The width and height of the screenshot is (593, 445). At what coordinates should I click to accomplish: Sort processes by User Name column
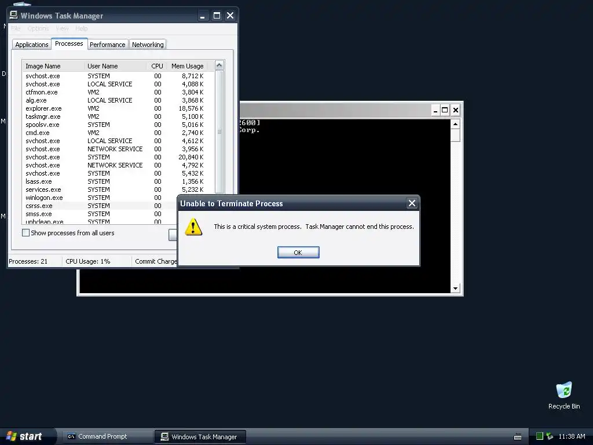(x=115, y=66)
